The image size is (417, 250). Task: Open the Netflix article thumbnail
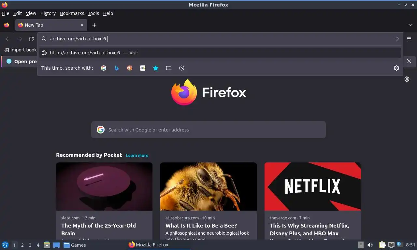tap(313, 187)
